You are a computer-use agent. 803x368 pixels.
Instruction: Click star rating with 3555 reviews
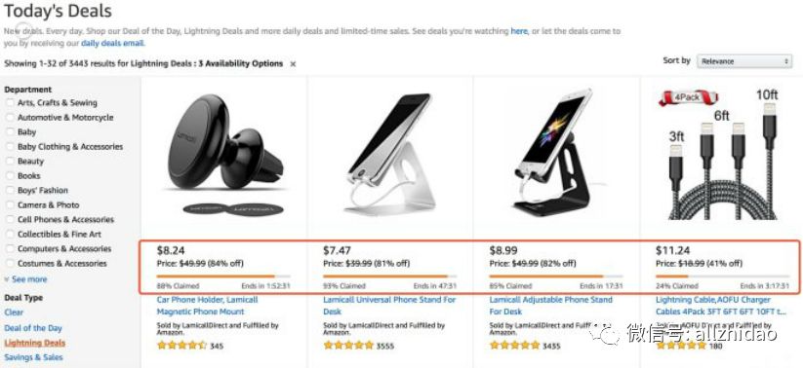(348, 346)
